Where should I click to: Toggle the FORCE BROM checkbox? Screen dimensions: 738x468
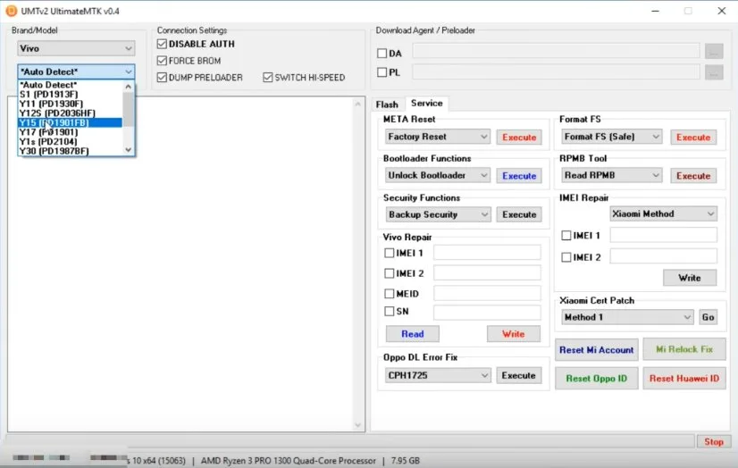[162, 61]
